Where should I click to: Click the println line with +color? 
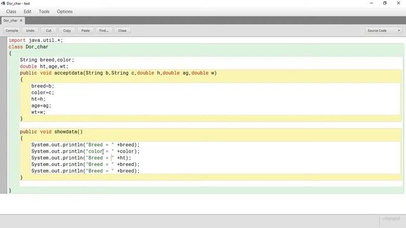pos(86,151)
